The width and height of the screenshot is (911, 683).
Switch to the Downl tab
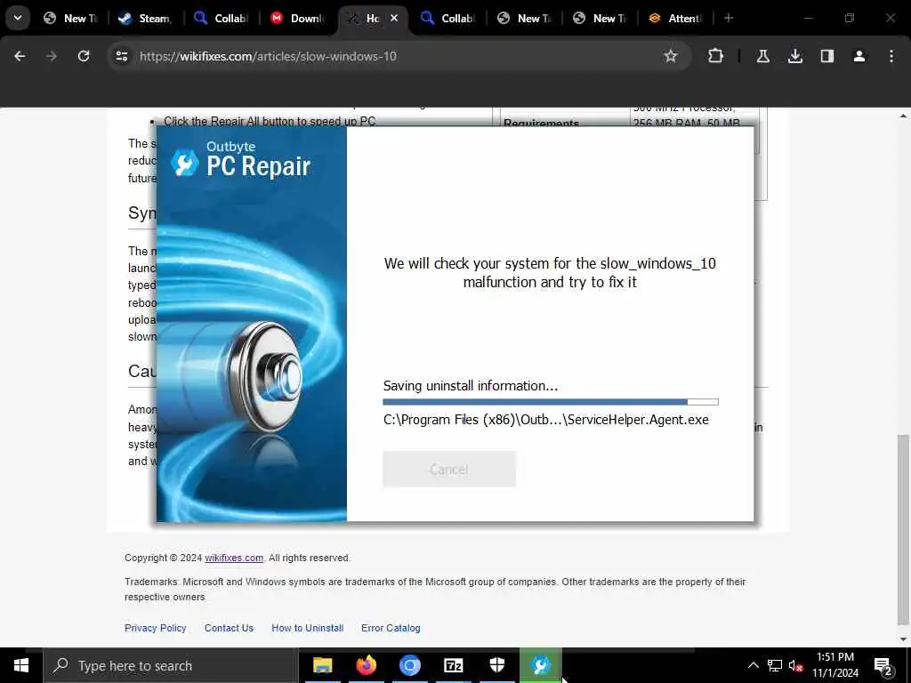coord(297,19)
